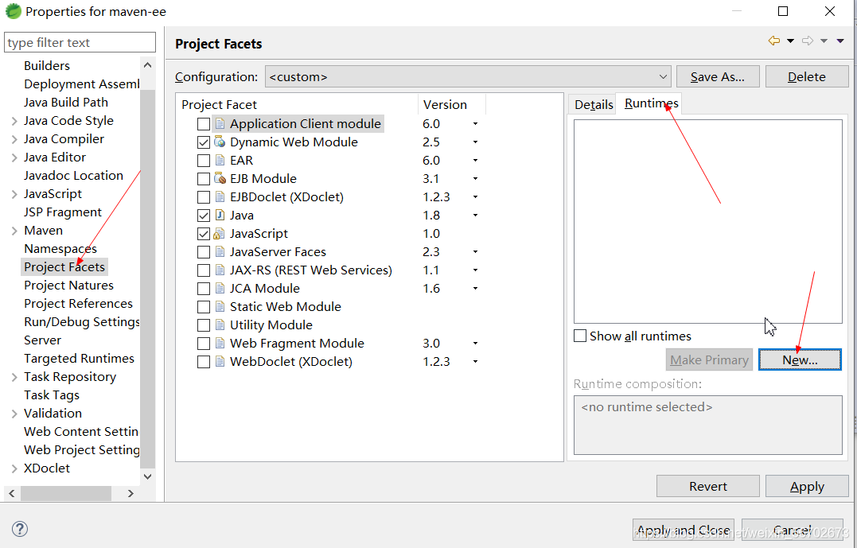
Task: Click the Delete configuration button
Action: [x=807, y=77]
